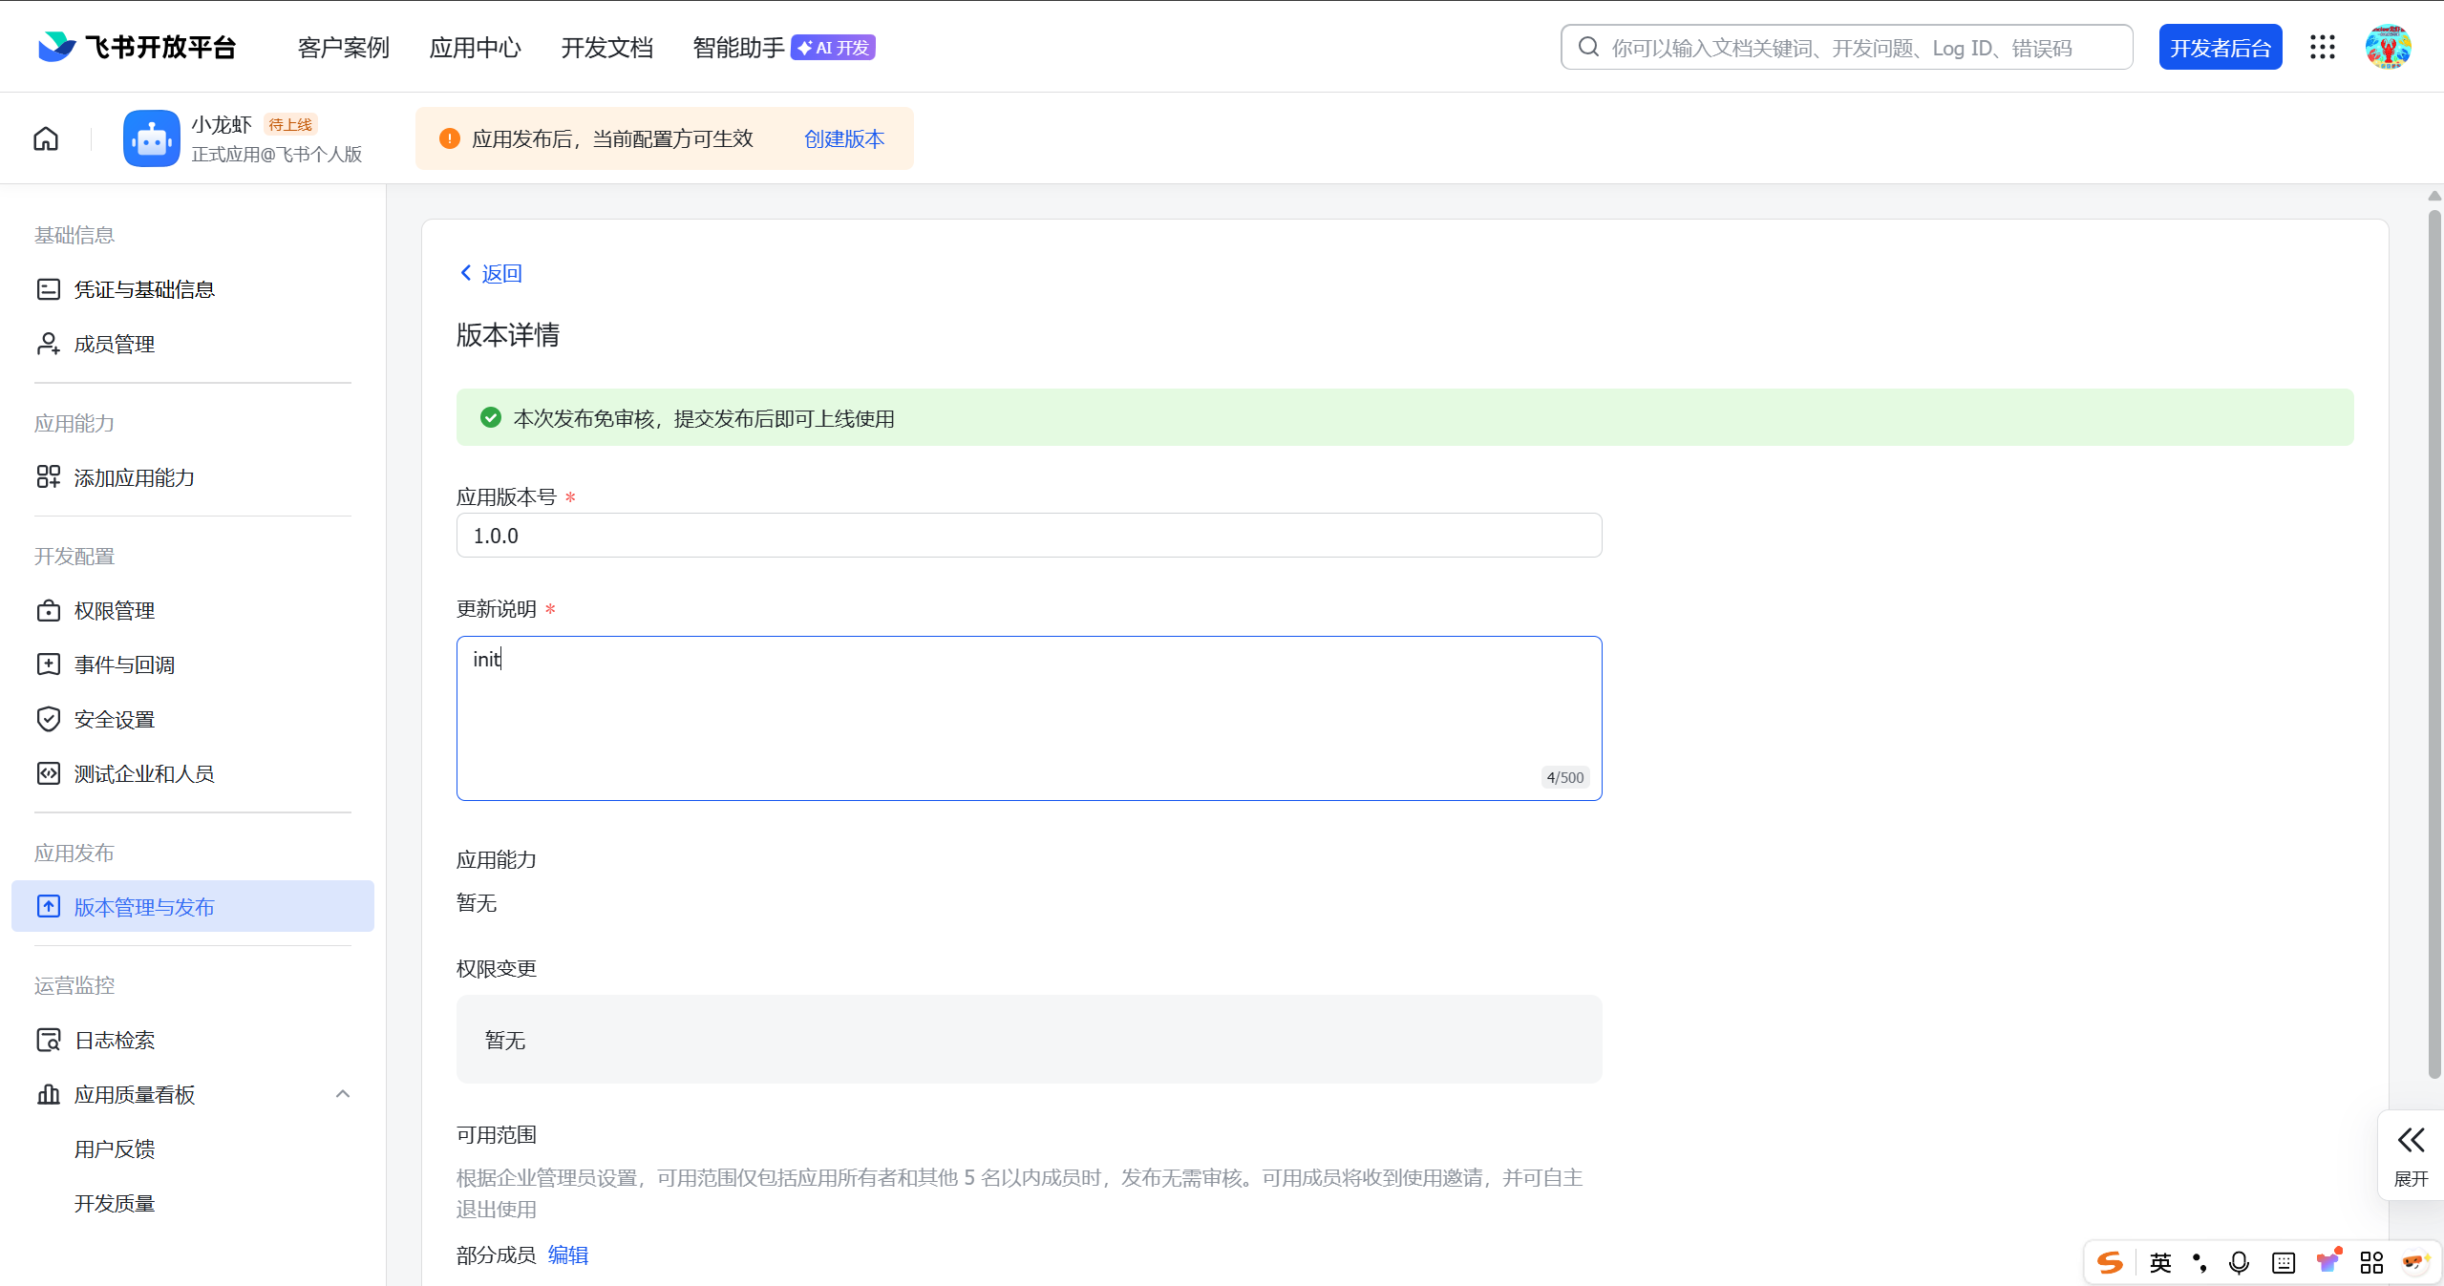This screenshot has width=2444, height=1286.
Task: Click the 创建版本 link
Action: coord(843,139)
